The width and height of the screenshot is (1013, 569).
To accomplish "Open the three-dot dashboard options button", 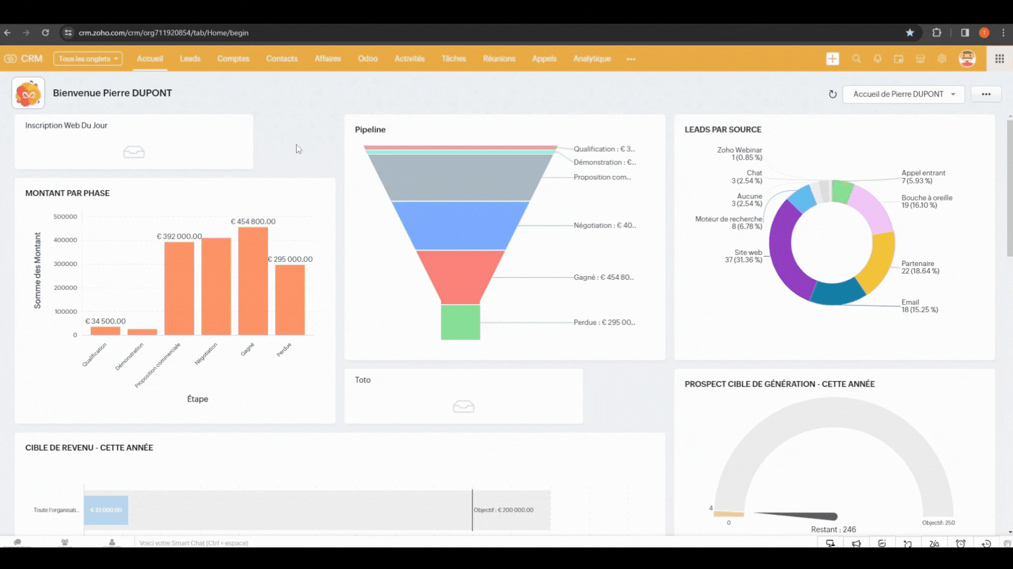I will tap(986, 94).
